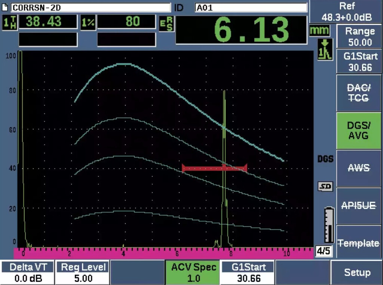Click the ERS reading icon
This screenshot has width=383, height=285.
pyautogui.click(x=166, y=25)
